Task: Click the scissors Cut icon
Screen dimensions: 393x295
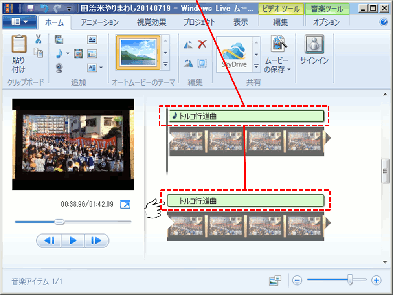Action: (x=38, y=39)
